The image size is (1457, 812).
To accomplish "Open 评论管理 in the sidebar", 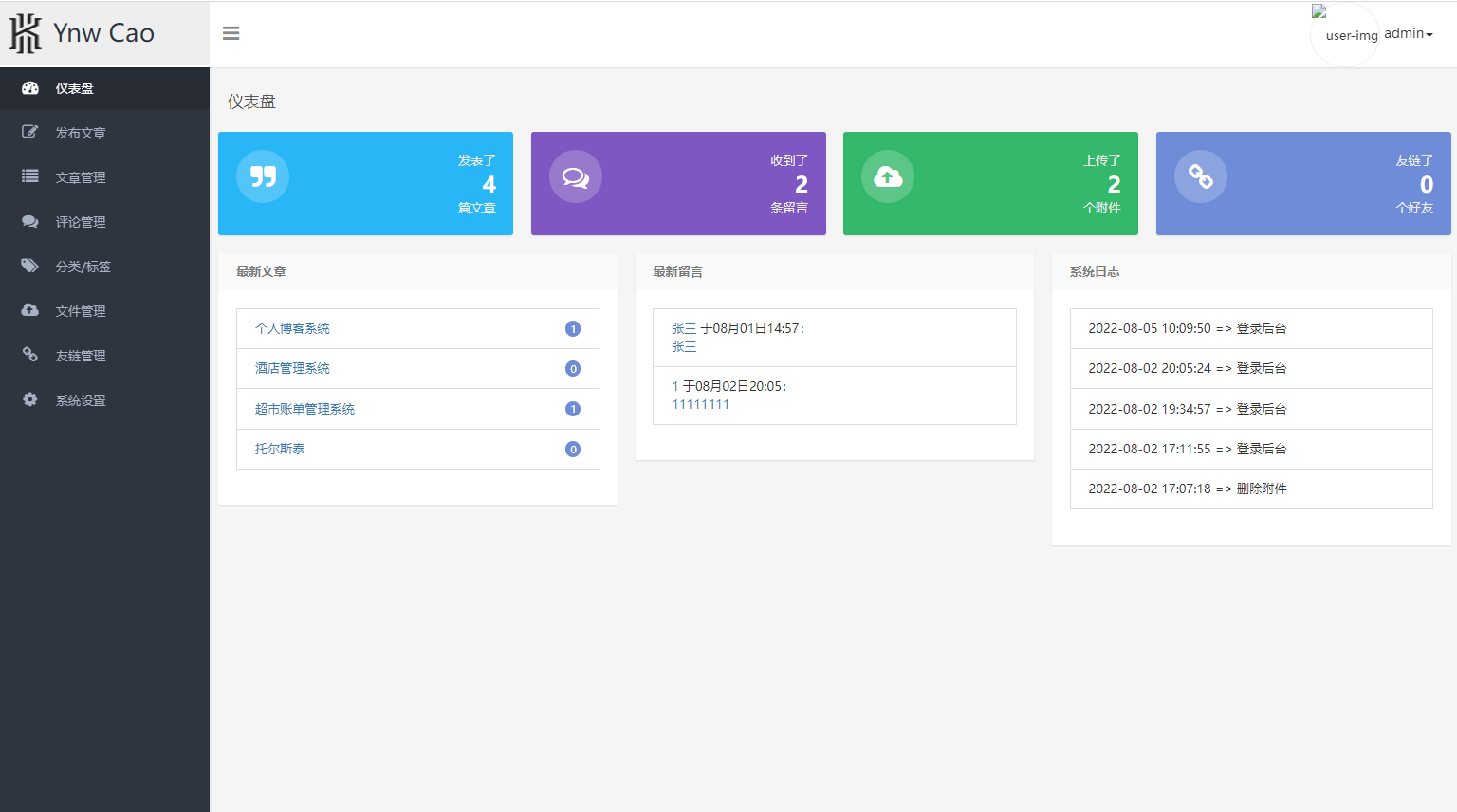I will click(x=104, y=222).
